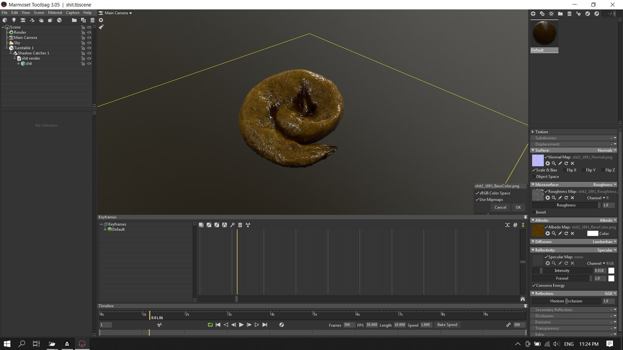Click the paintbrush icon under viewport gear
623x350 pixels.
point(101,27)
